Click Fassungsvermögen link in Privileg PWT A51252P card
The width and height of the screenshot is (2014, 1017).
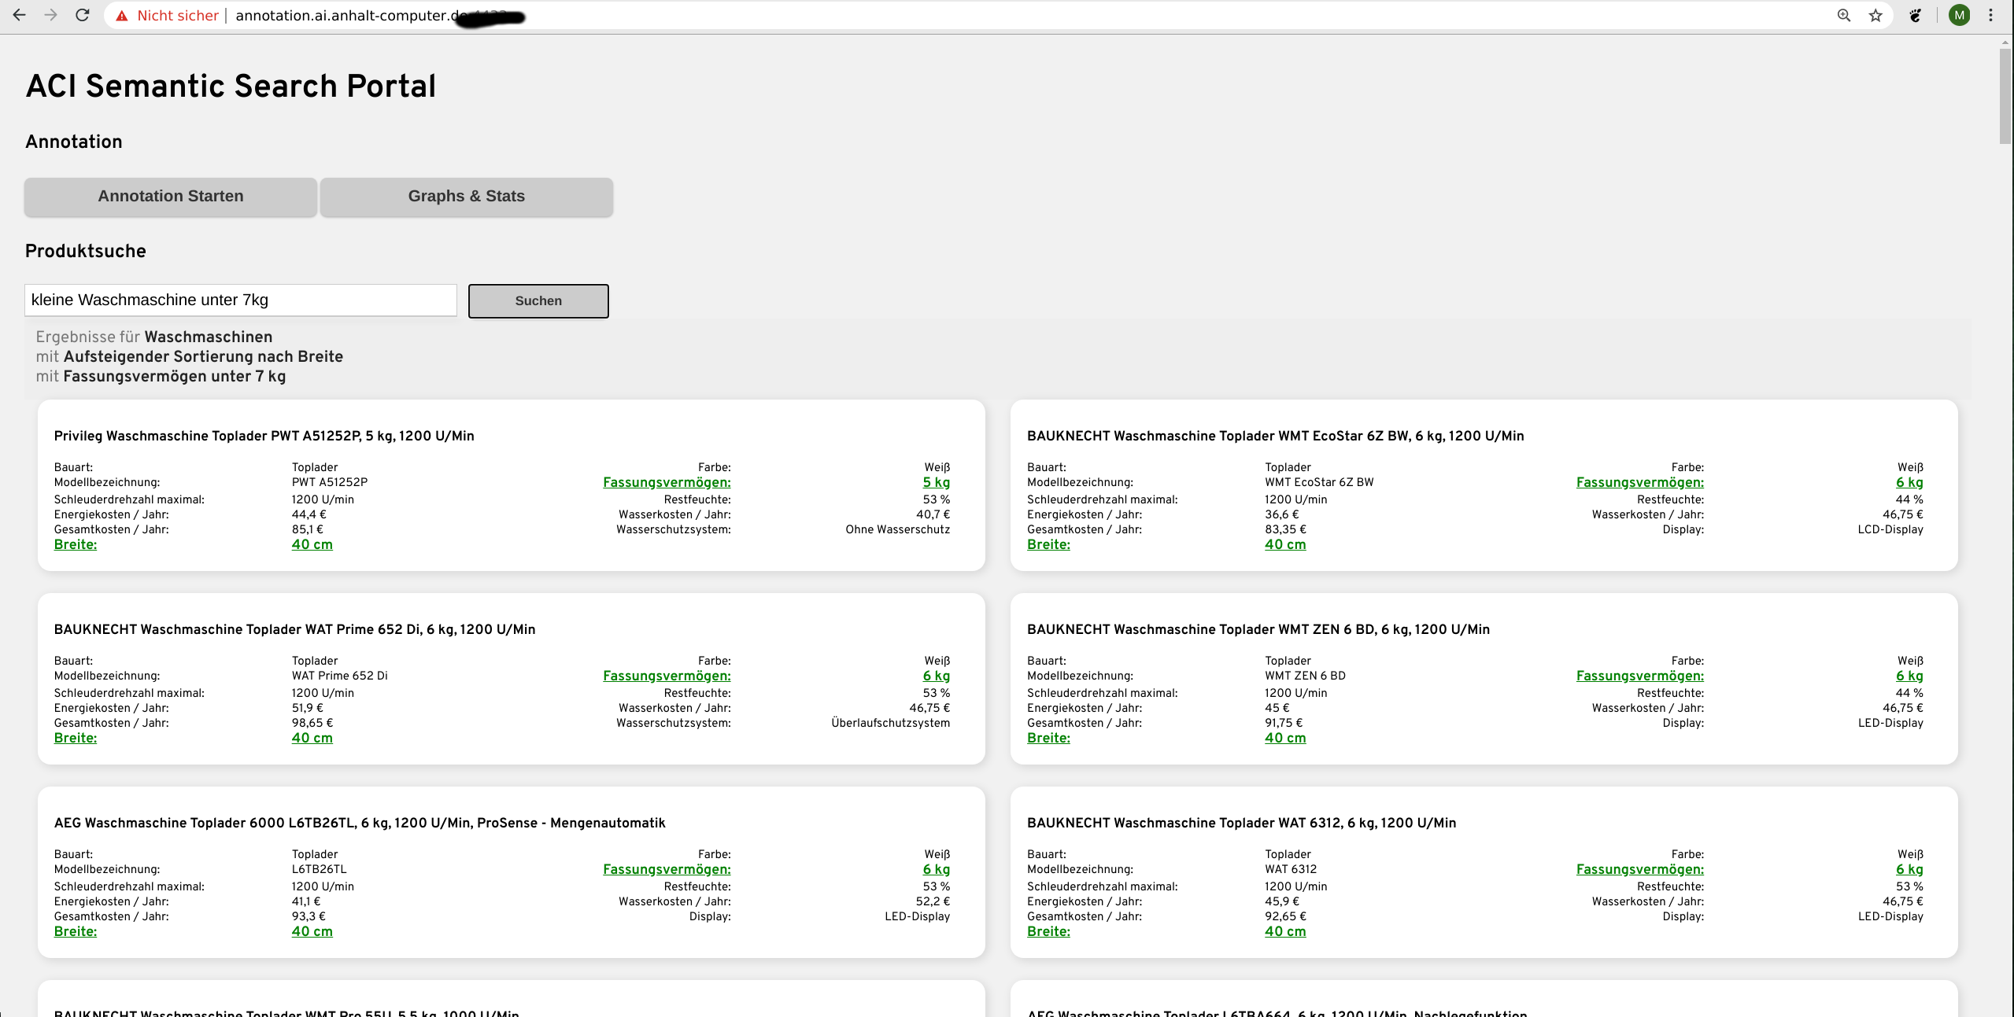pos(667,483)
